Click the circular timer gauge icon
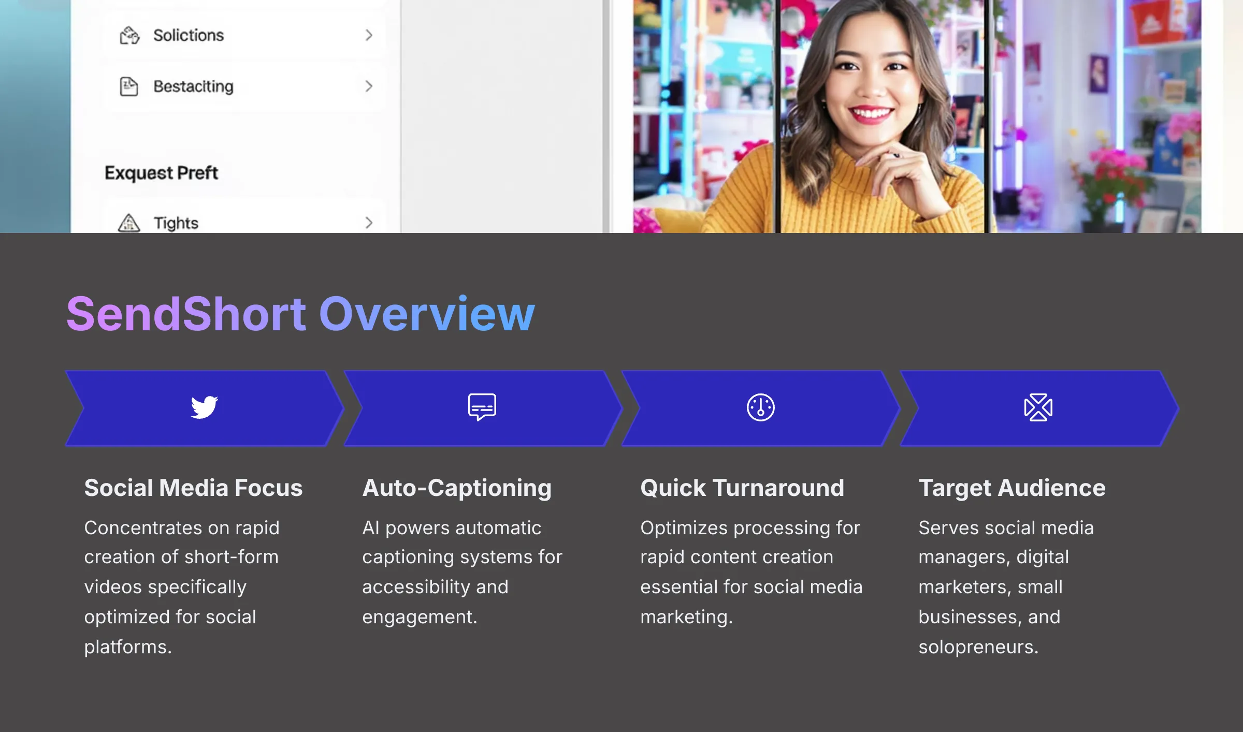Image resolution: width=1243 pixels, height=732 pixels. point(760,407)
